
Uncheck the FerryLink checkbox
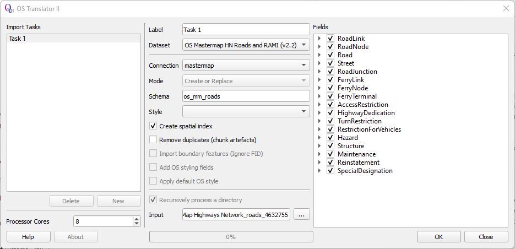[330, 80]
